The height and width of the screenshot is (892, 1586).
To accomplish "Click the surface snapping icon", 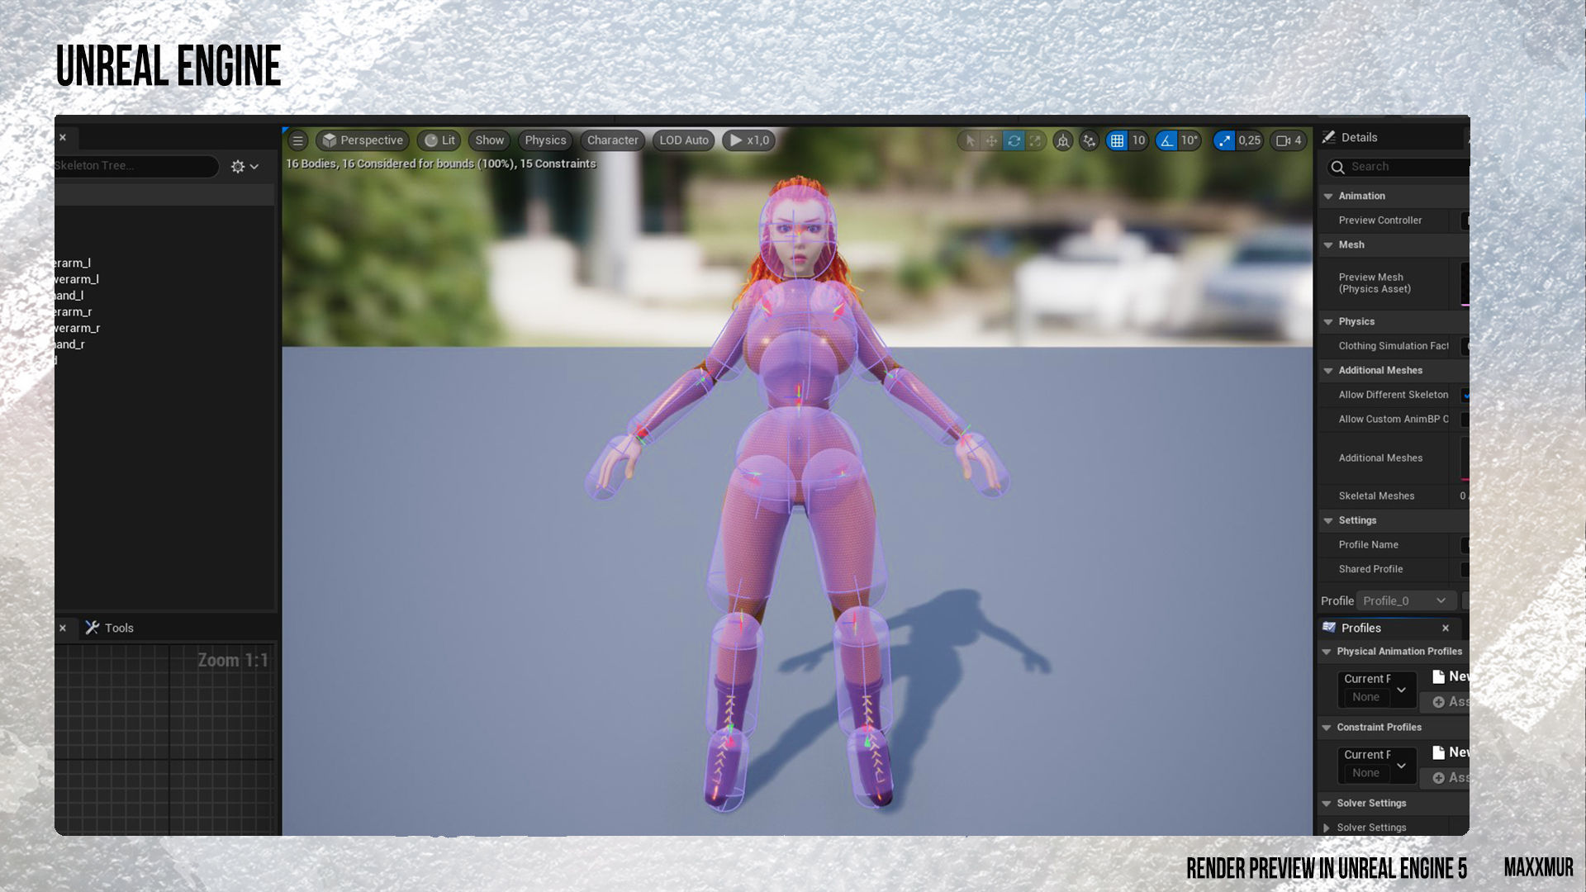I will pyautogui.click(x=1090, y=140).
